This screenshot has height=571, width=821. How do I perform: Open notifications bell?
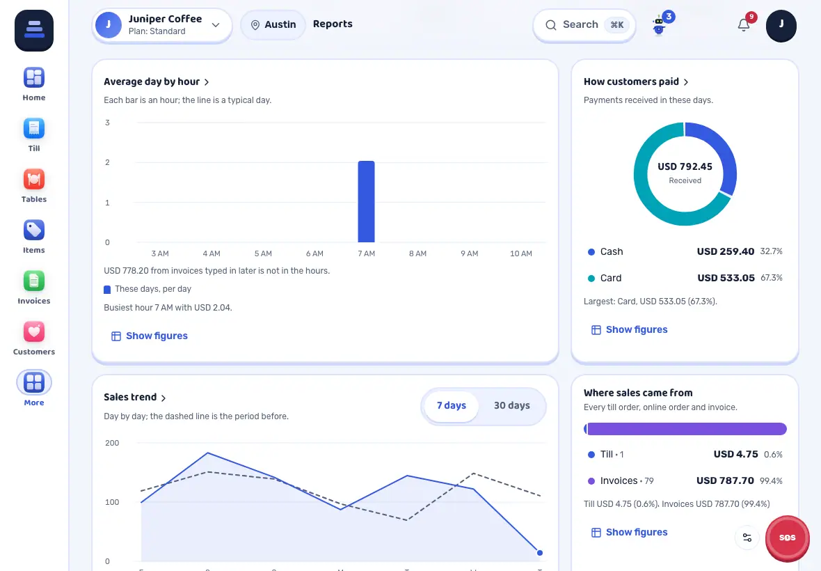click(x=744, y=24)
